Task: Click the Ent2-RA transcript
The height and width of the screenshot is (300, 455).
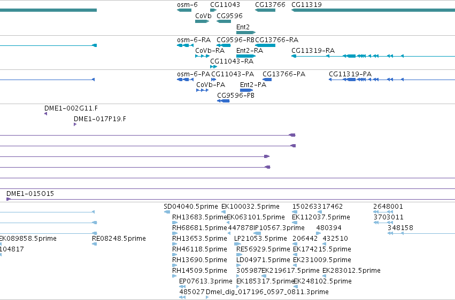Action: point(246,56)
